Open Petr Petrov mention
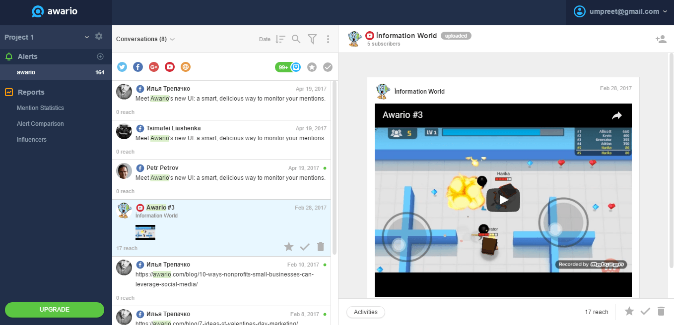Viewport: 674px width, 325px height. [221, 180]
